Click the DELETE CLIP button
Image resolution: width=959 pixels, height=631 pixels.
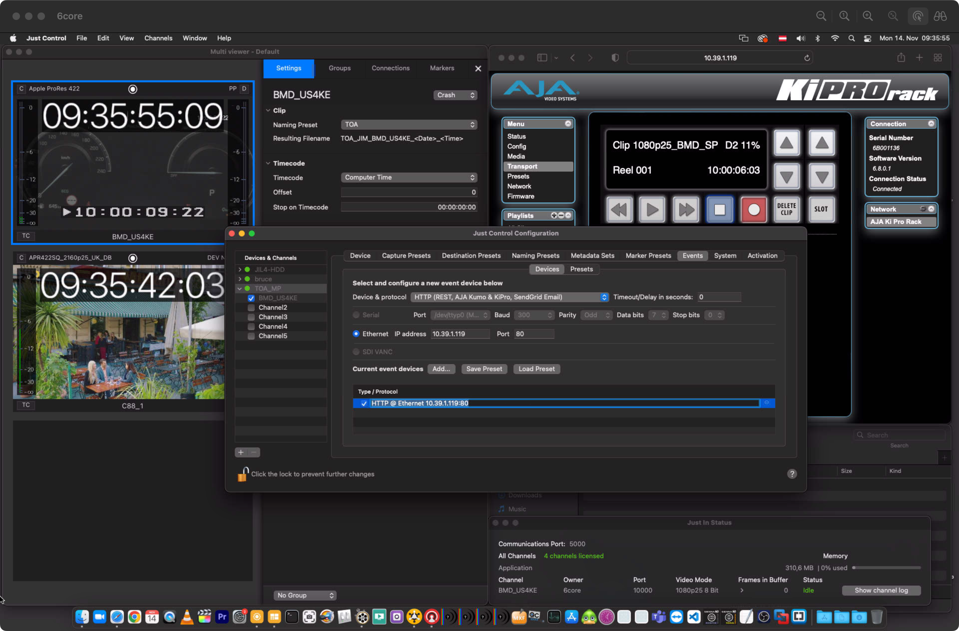tap(787, 210)
